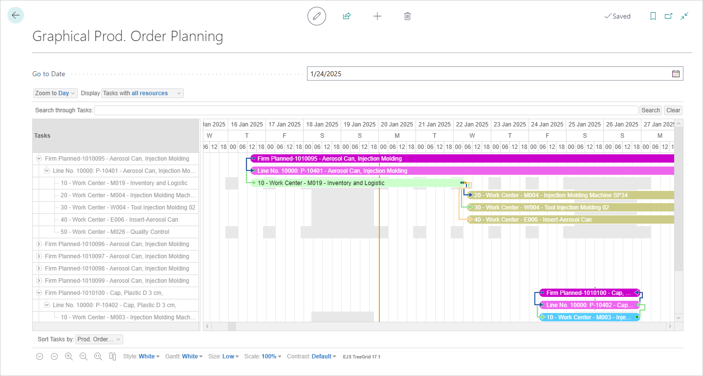Expand the Firm Planned-1010096 task group
Viewport: 703px width, 376px height.
[39, 244]
